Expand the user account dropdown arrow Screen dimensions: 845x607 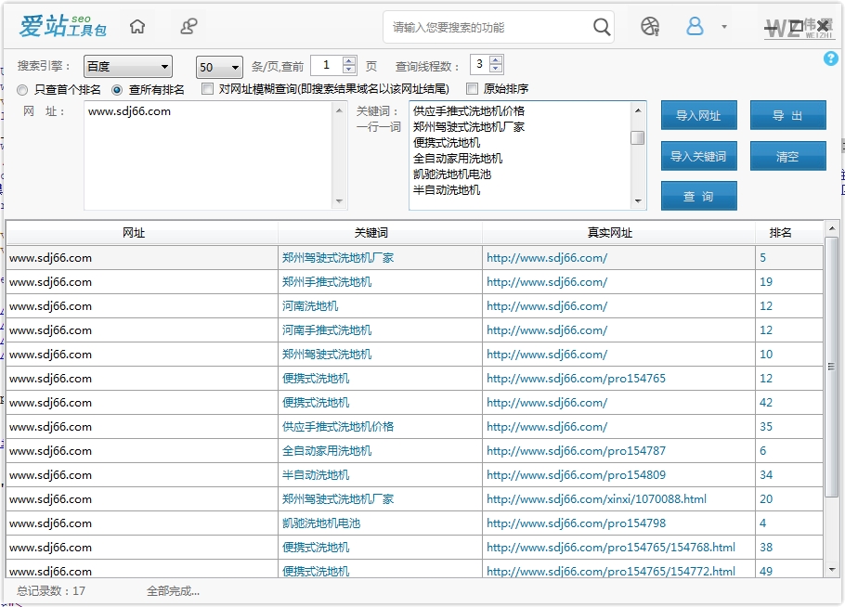click(x=723, y=26)
